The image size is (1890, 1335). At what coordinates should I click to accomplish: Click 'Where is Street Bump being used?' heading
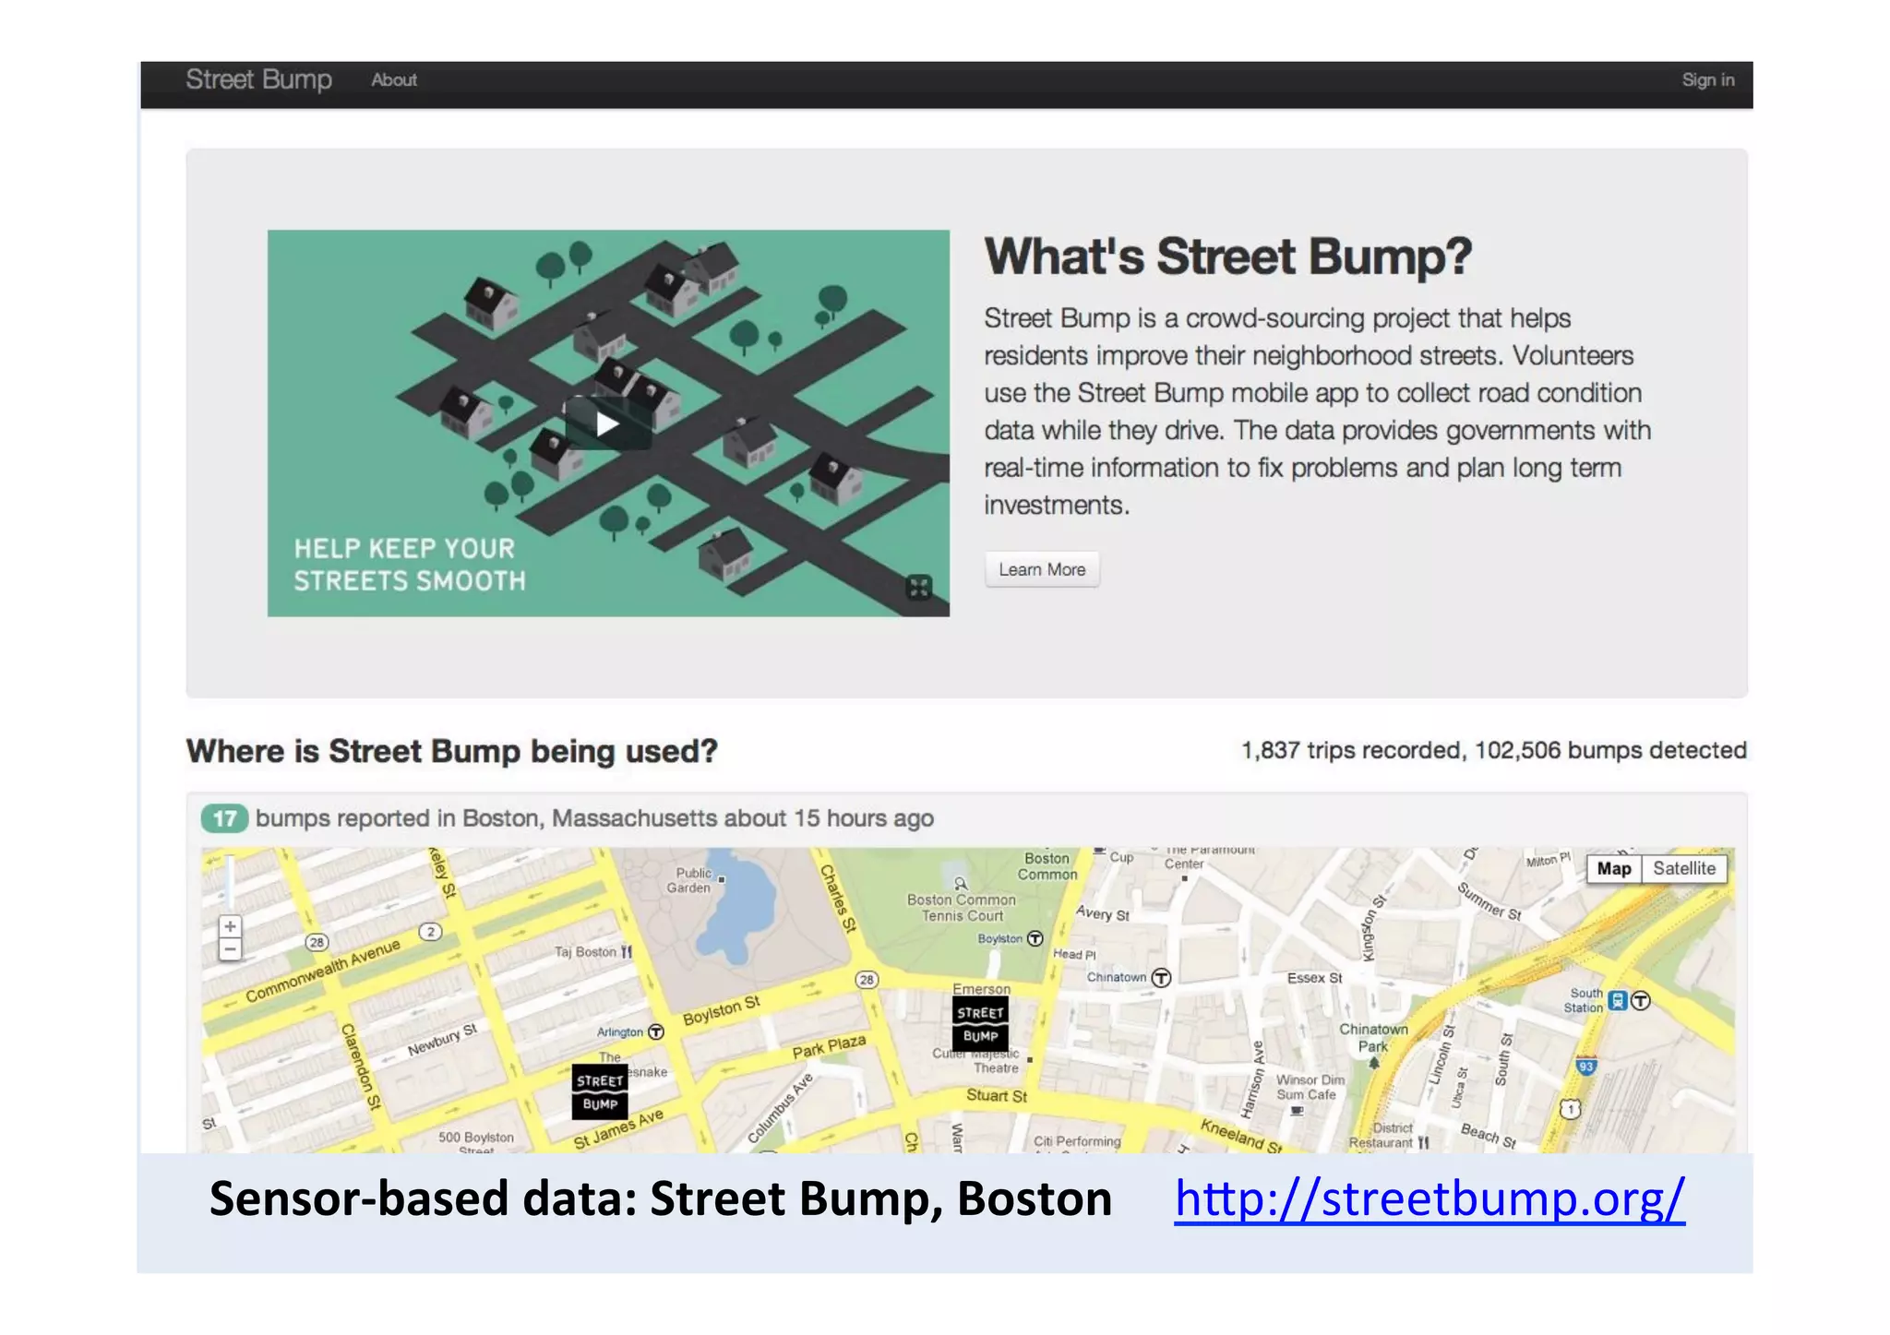click(452, 752)
